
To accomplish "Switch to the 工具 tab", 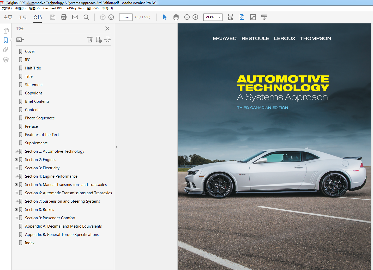I will [23, 17].
